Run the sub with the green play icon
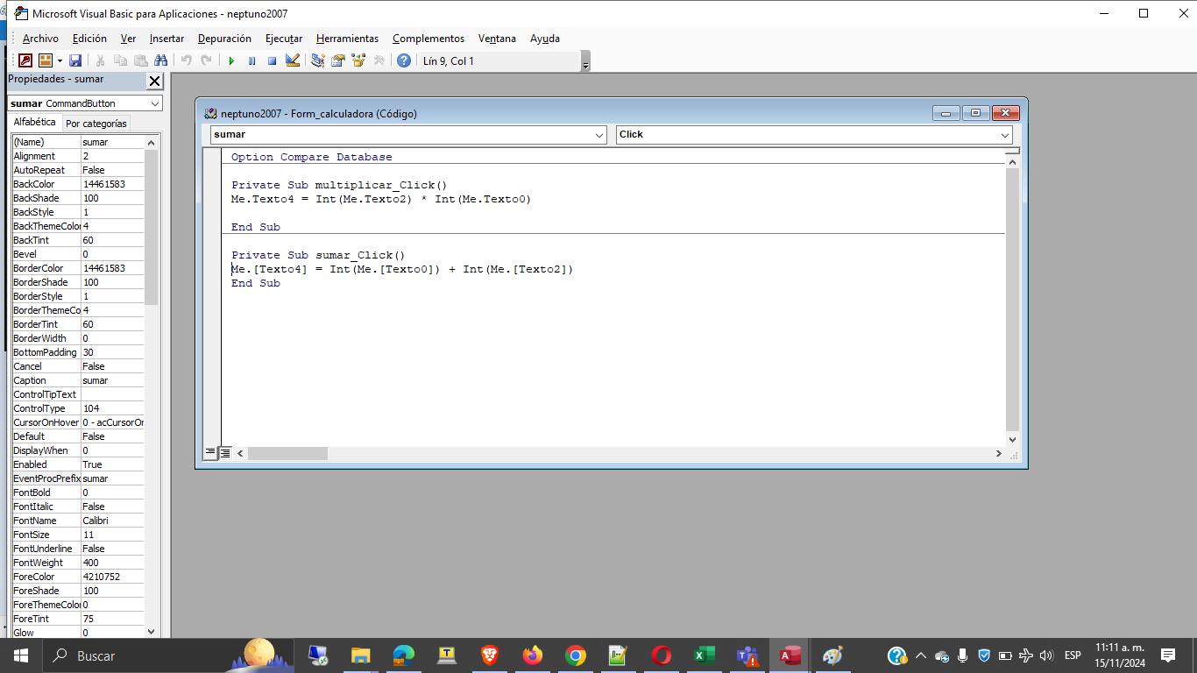 [x=231, y=60]
